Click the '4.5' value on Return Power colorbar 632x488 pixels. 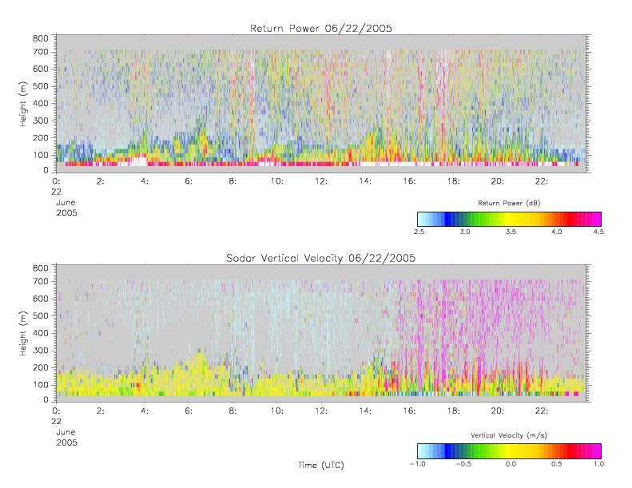pos(598,232)
